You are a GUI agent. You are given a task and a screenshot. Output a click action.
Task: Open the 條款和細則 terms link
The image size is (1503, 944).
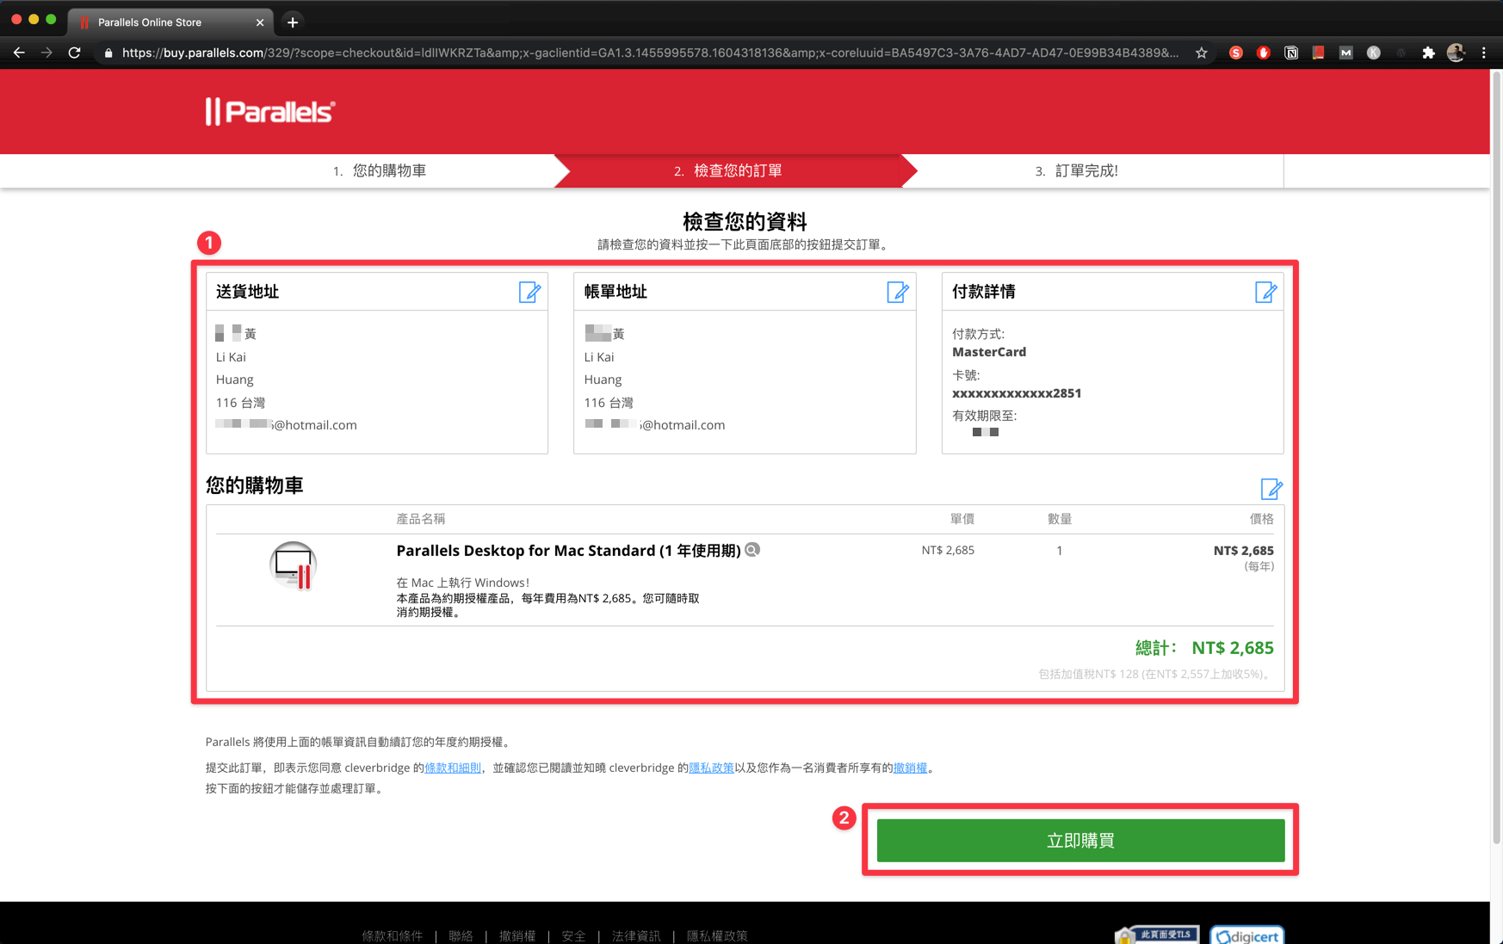click(x=453, y=768)
